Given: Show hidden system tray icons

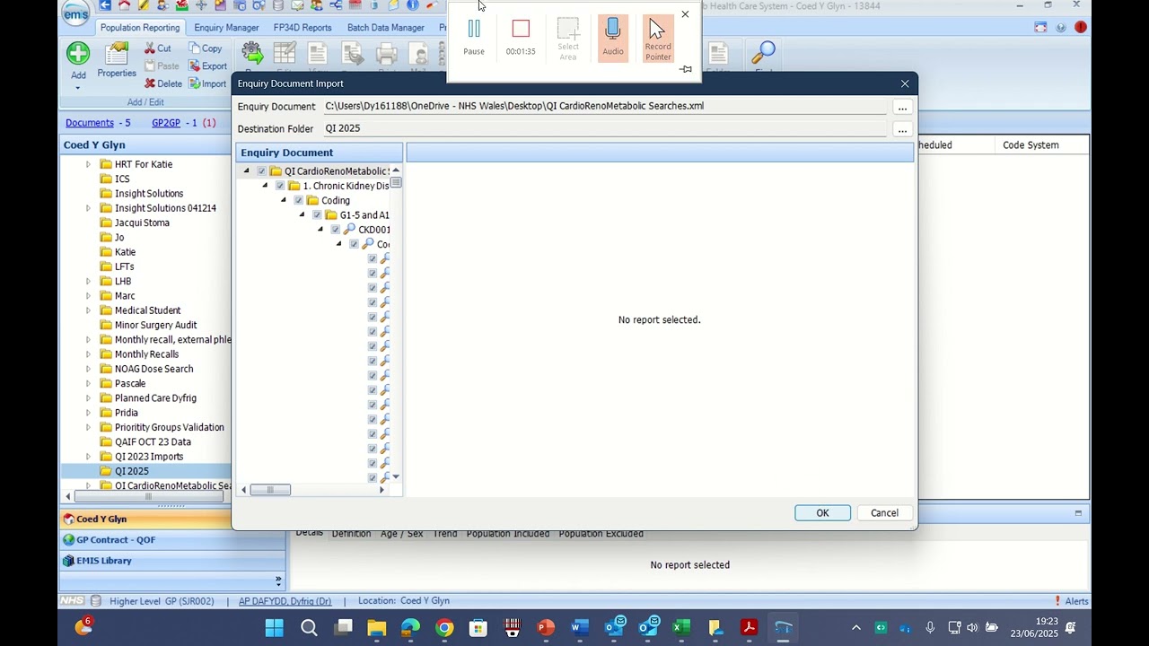Looking at the screenshot, I should pos(856,628).
